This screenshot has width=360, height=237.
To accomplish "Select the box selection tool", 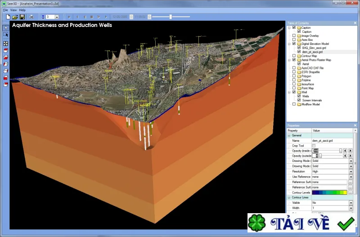I will tap(6, 35).
